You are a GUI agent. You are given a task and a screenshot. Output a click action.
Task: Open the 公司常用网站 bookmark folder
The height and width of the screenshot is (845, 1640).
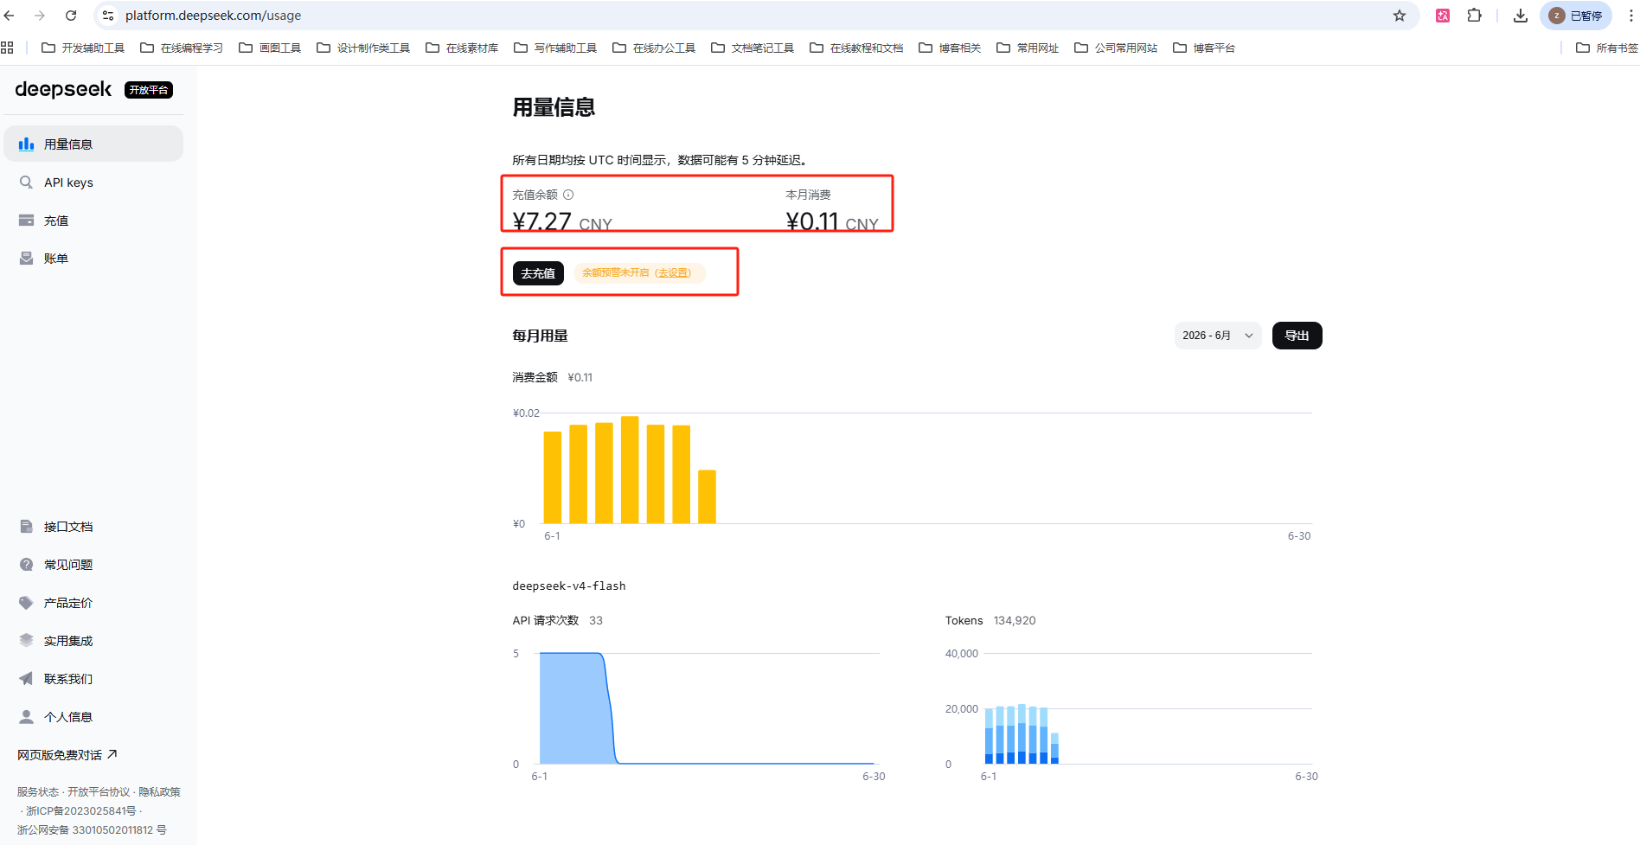1117,48
